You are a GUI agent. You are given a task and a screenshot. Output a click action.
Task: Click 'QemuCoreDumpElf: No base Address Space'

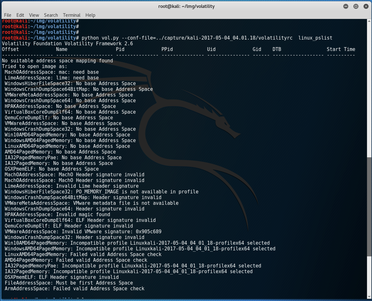[59, 118]
